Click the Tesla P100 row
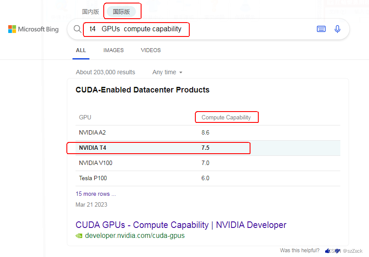This screenshot has height=257, width=369. 208,178
